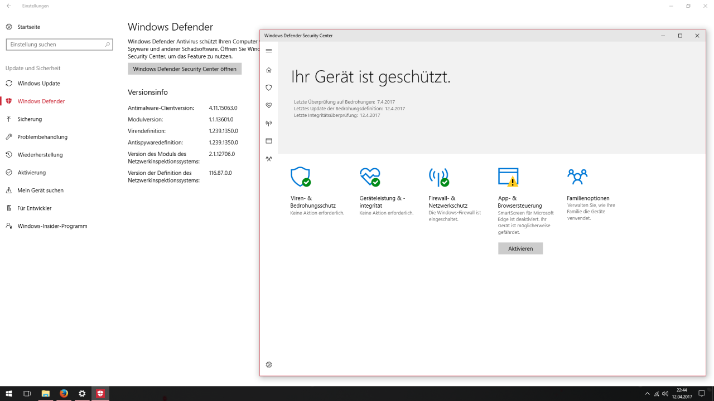Open File Explorer from the taskbar

coord(46,394)
